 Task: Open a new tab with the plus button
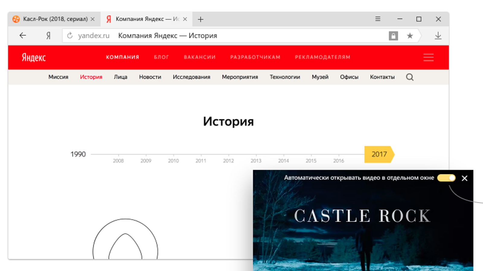coord(200,19)
